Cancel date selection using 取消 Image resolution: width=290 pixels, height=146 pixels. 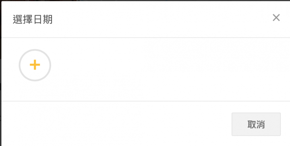[256, 124]
